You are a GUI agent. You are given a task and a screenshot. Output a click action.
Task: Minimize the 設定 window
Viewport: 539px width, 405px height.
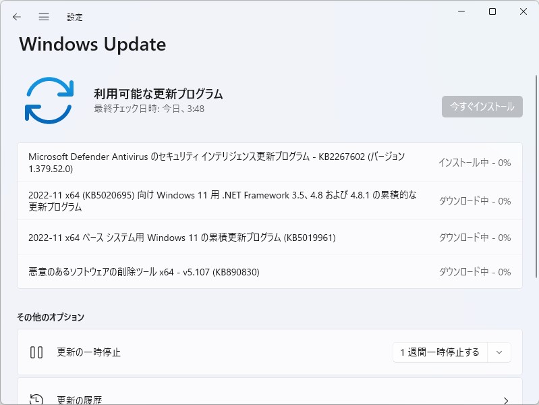pos(461,11)
